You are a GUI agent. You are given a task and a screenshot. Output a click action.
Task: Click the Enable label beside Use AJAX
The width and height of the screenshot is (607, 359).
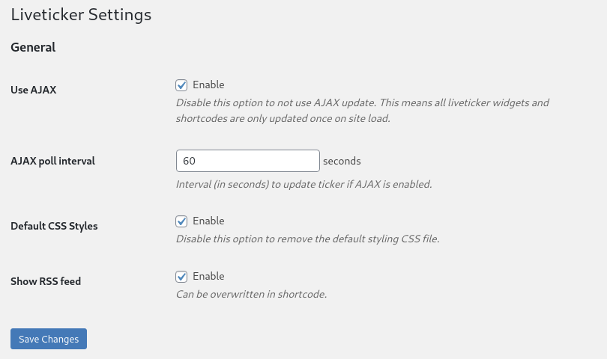tap(208, 85)
